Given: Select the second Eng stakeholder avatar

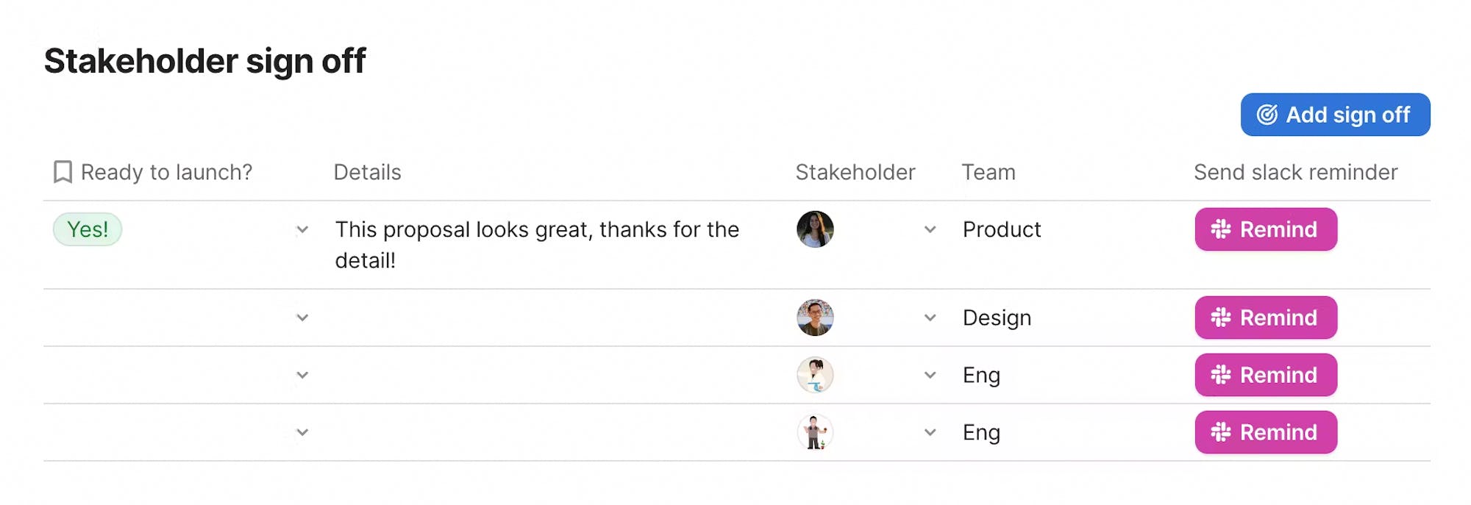Looking at the screenshot, I should click(x=815, y=432).
